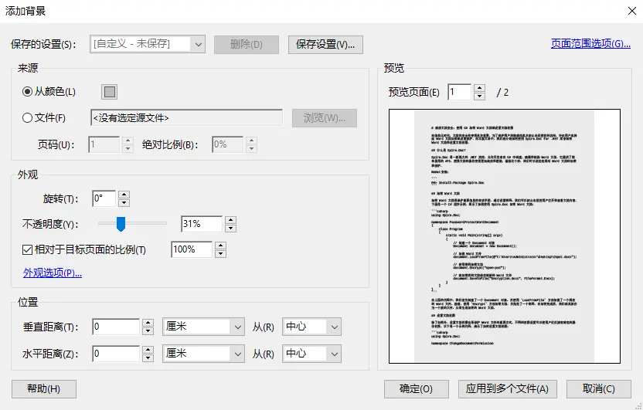Screen dimensions: 643x410
Task: Increase 不透明度 percentage with up arrow
Action: click(x=230, y=220)
